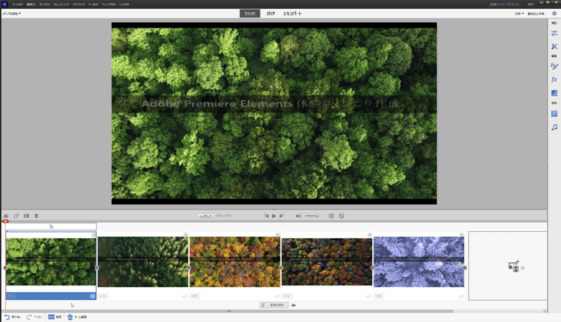Expand the Add Media dropdown
The width and height of the screenshot is (561, 322).
tap(11, 14)
